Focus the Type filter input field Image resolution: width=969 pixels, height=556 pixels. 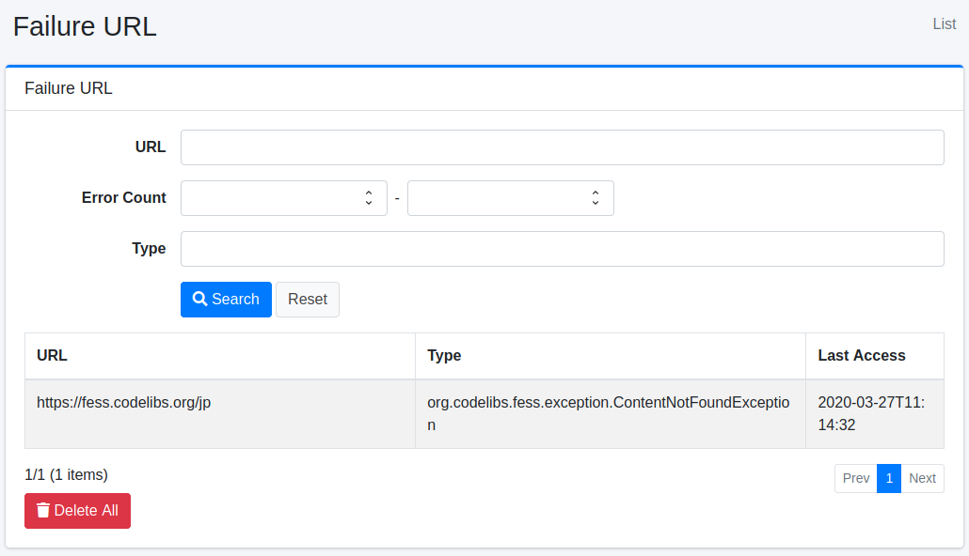[562, 249]
